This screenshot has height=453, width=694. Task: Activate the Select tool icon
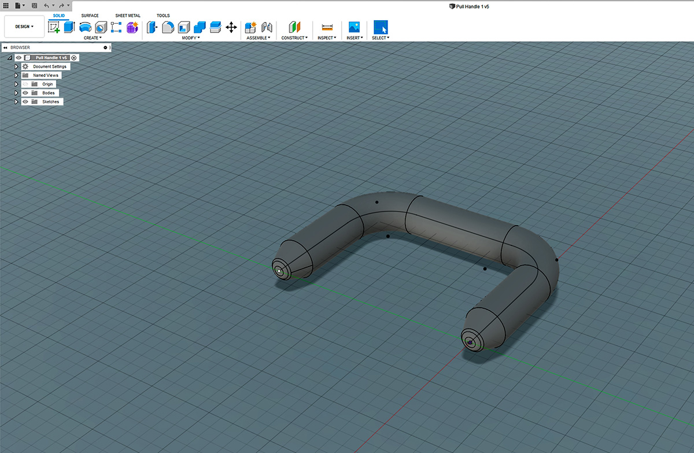click(381, 27)
